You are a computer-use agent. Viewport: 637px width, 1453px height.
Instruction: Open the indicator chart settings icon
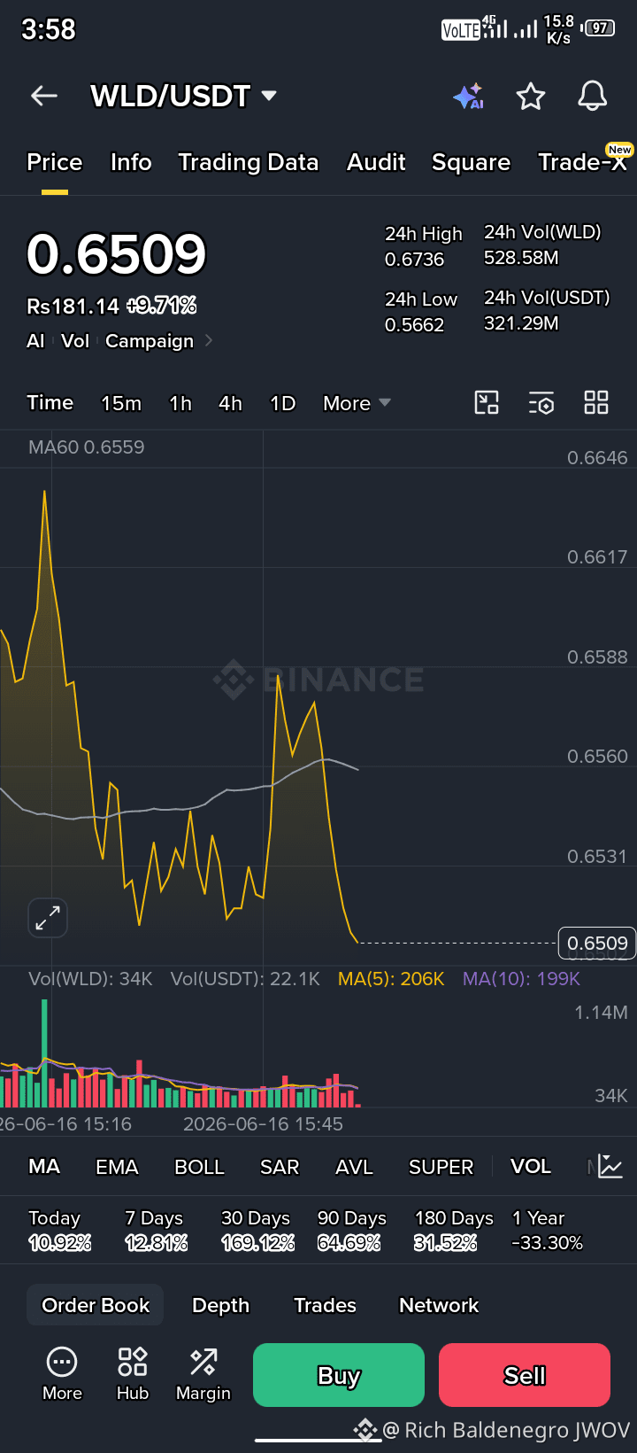(610, 1167)
